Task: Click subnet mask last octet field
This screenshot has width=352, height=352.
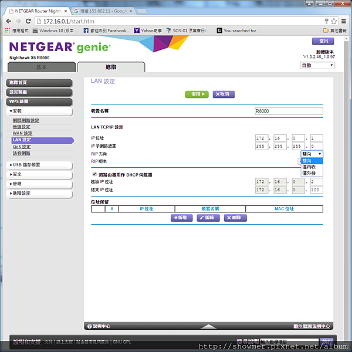Action: 317,146
